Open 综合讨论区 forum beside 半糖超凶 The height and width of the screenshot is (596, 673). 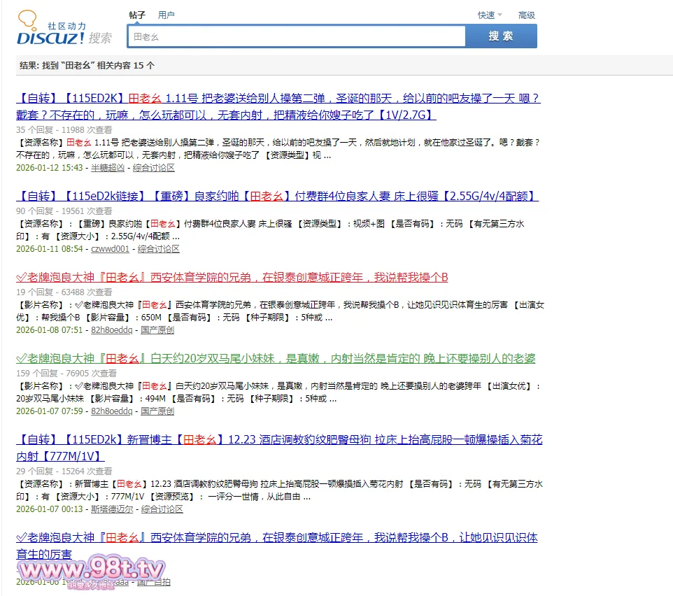pos(154,168)
